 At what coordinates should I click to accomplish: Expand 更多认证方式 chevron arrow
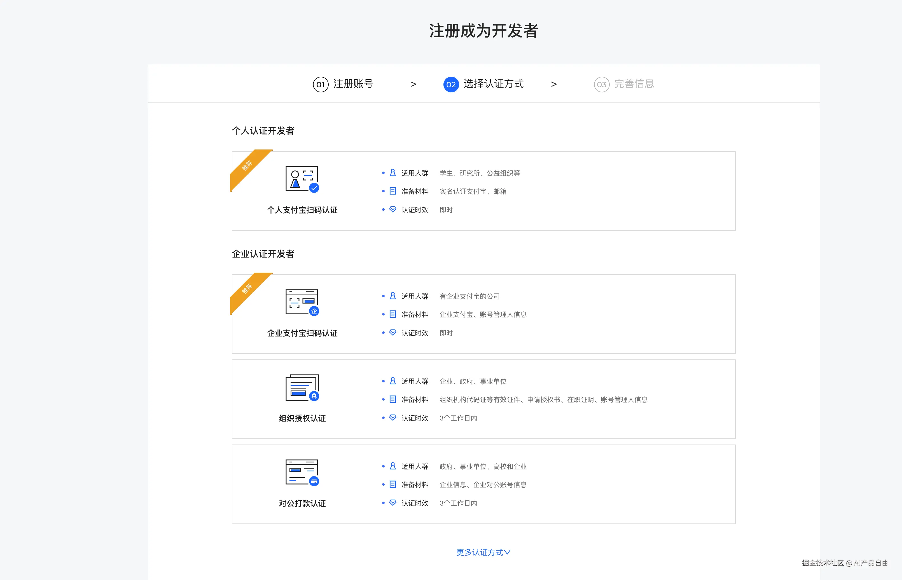click(507, 552)
